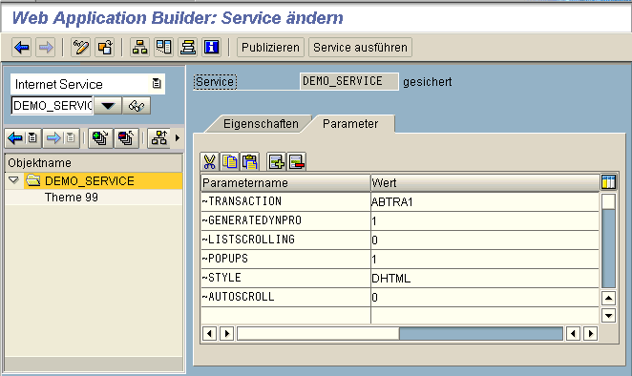This screenshot has height=376, width=632.
Task: Click horizontal scrollbar thumb of parameter table
Action: pyautogui.click(x=319, y=334)
